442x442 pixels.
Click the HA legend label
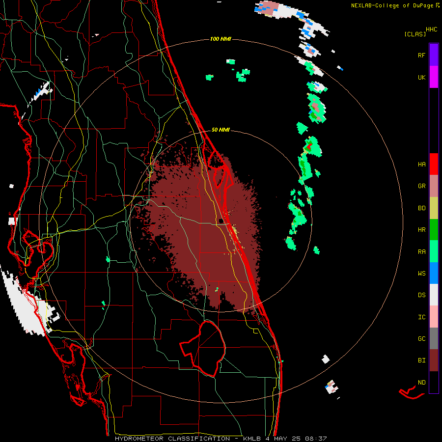coord(421,164)
